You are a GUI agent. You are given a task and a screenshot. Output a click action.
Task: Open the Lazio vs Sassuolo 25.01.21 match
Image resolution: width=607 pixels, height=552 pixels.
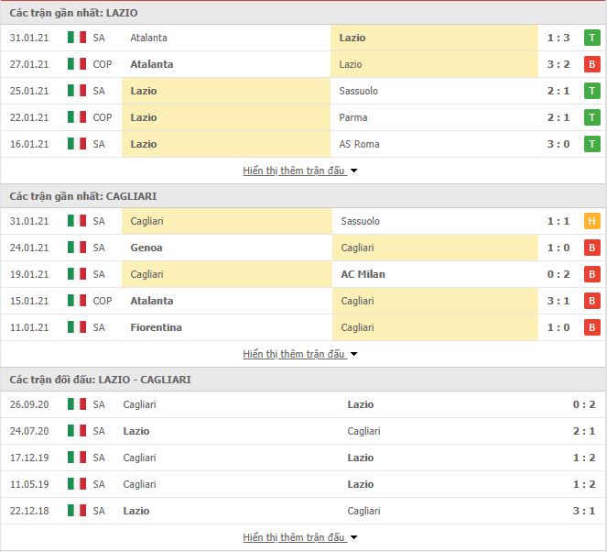pyautogui.click(x=304, y=91)
